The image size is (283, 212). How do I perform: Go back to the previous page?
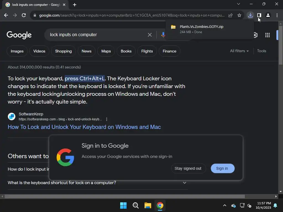coord(6,15)
